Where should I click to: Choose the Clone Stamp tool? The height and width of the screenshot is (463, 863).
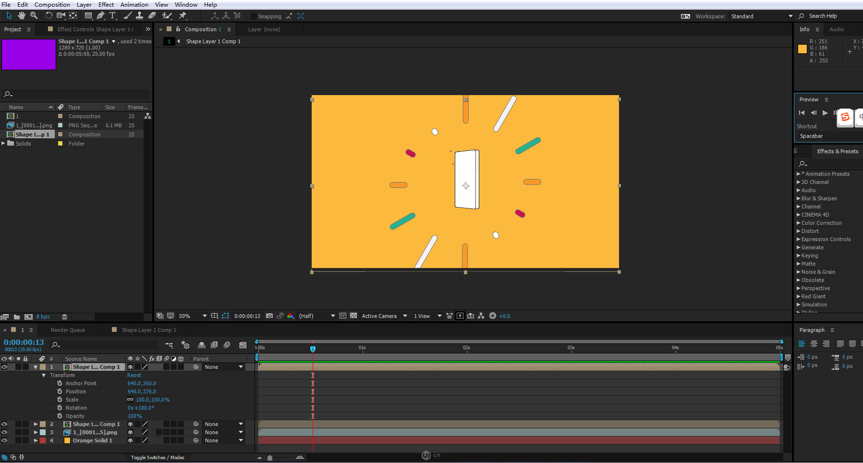tap(139, 16)
